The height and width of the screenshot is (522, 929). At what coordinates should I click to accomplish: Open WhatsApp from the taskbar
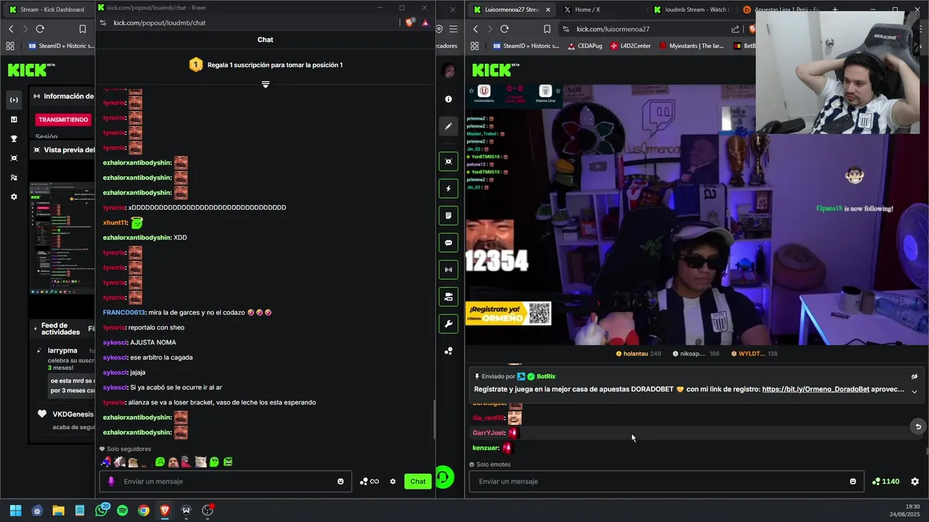101,510
